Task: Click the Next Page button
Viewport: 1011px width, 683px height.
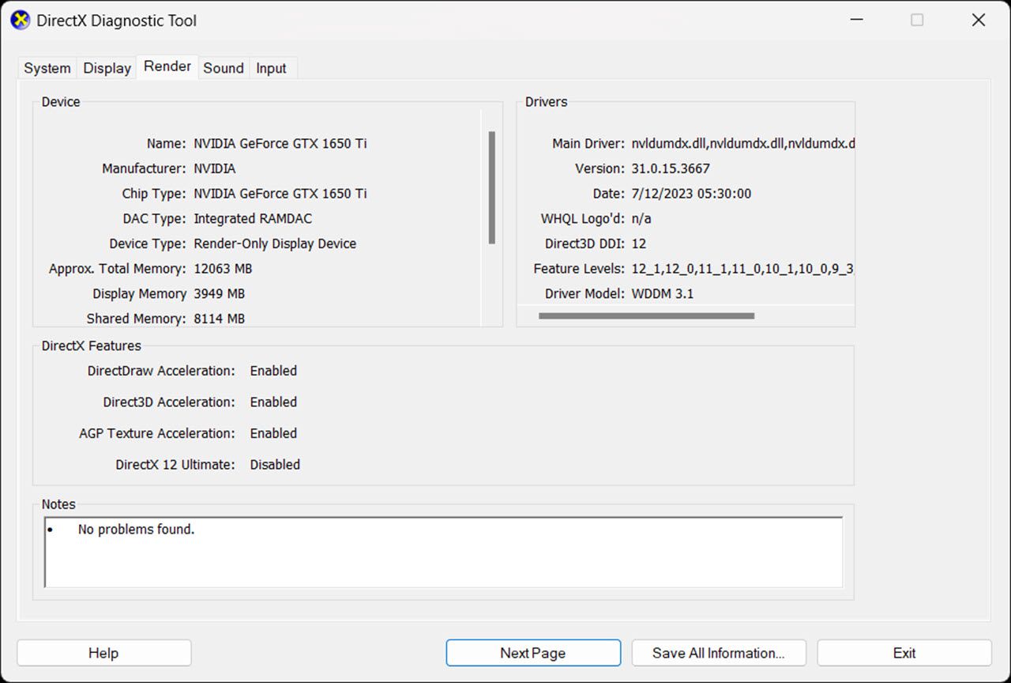Action: [533, 652]
